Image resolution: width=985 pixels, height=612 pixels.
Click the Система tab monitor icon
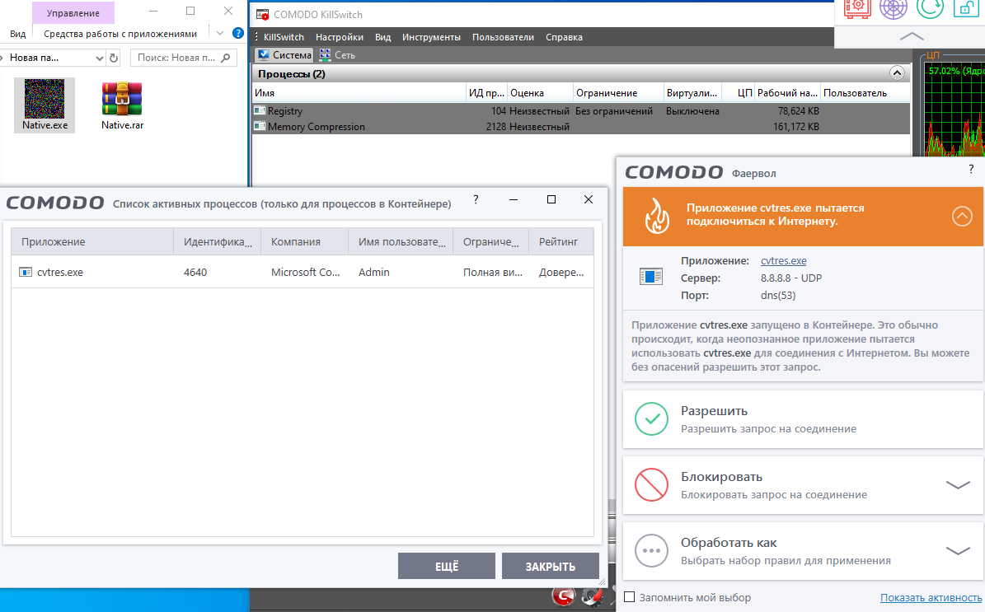[x=263, y=54]
